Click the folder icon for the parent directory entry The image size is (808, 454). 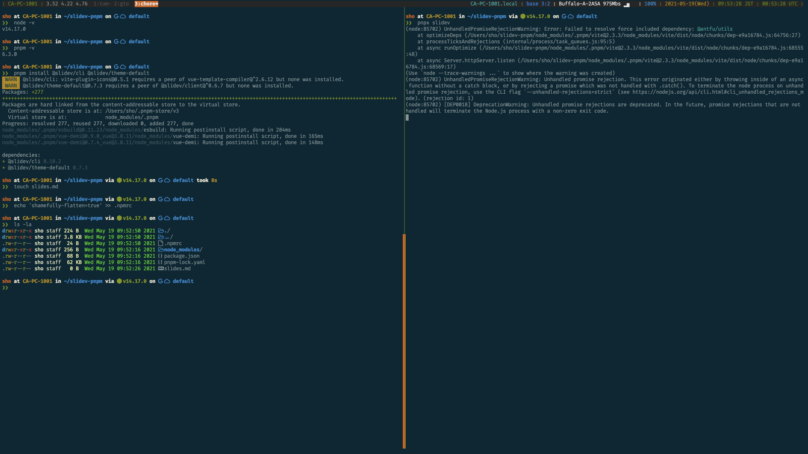[162, 237]
